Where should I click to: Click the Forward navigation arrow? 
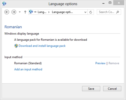point(14,12)
